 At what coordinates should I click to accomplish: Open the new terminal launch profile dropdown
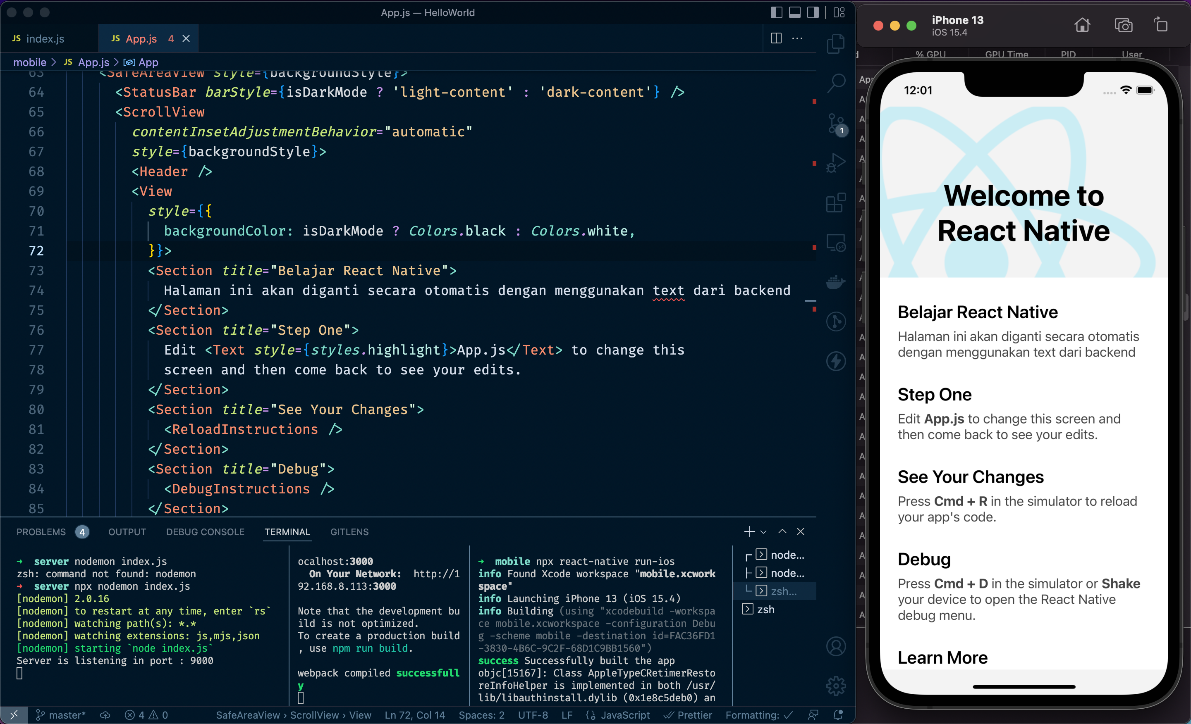(763, 532)
